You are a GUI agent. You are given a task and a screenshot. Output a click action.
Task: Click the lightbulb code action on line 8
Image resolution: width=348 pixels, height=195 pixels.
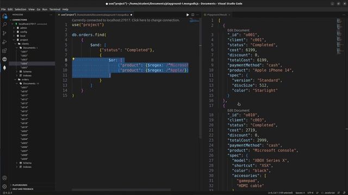click(x=73, y=59)
